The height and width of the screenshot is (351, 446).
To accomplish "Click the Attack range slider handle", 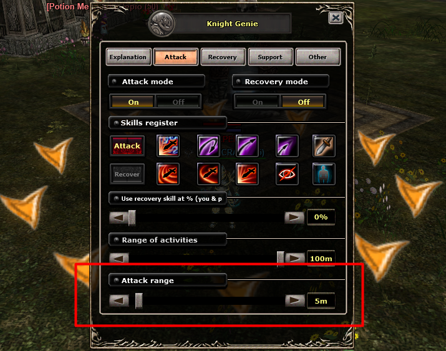I will click(x=139, y=301).
